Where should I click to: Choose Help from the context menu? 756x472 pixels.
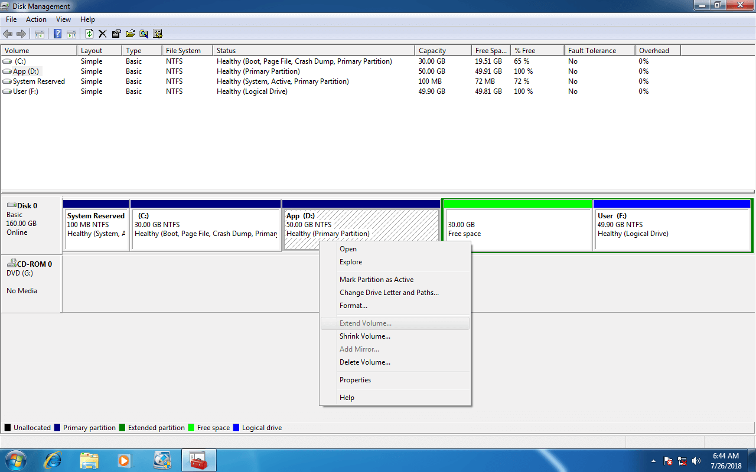click(x=395, y=398)
